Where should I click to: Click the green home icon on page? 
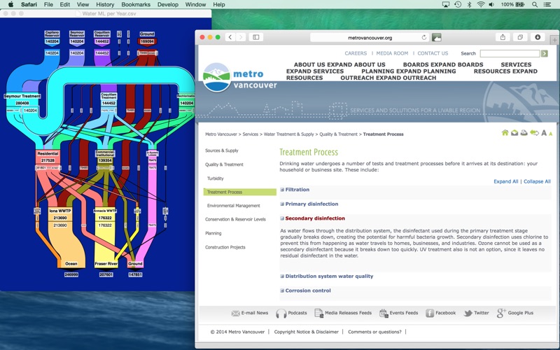click(505, 133)
